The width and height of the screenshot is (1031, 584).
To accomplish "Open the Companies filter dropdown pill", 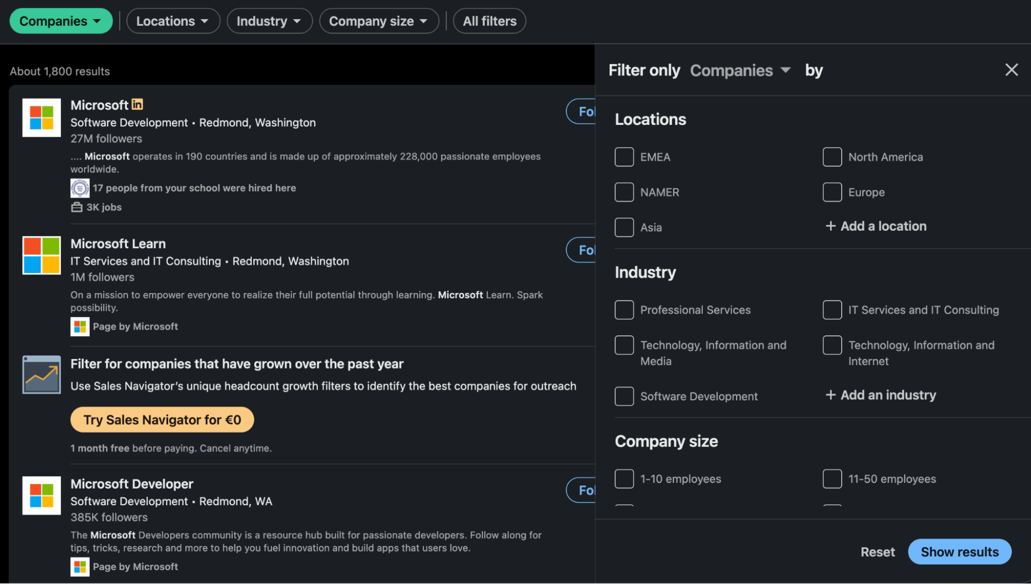I will 61,21.
